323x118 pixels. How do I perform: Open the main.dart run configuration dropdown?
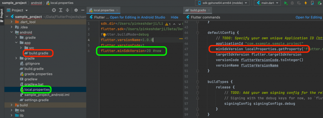coord(267,3)
